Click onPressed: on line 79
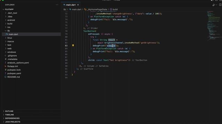This screenshot has height=124, width=222. click(x=94, y=34)
